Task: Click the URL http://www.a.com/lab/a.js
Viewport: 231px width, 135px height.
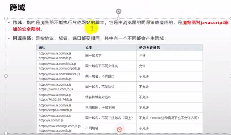Action: click(x=57, y=64)
